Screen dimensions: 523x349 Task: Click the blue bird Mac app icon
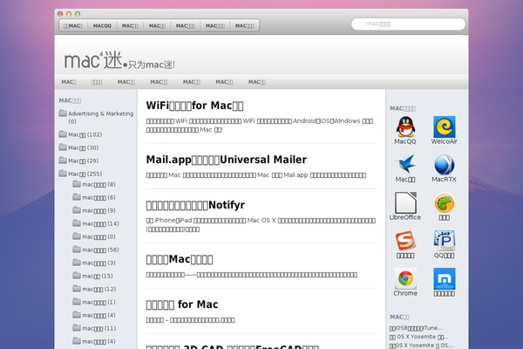405,164
